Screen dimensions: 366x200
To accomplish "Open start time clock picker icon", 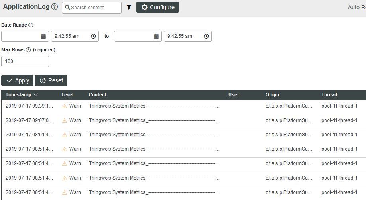I will tap(93, 36).
